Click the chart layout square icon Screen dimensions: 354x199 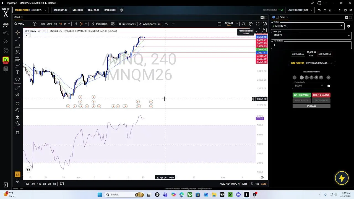pos(219,24)
